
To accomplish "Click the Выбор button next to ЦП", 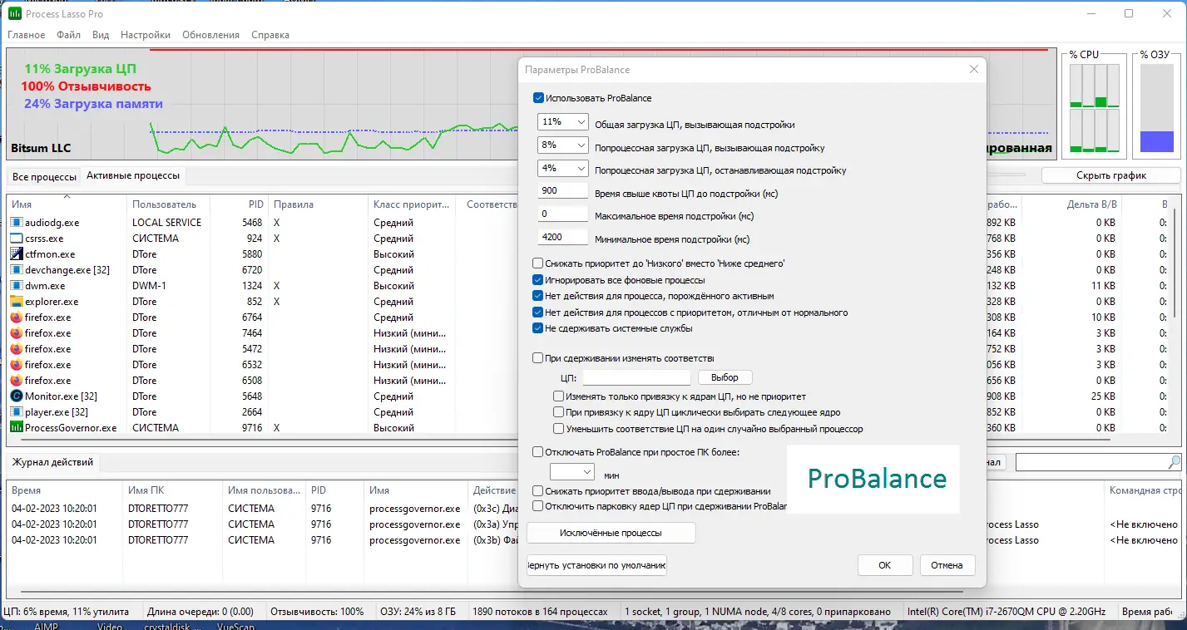I will [x=725, y=377].
